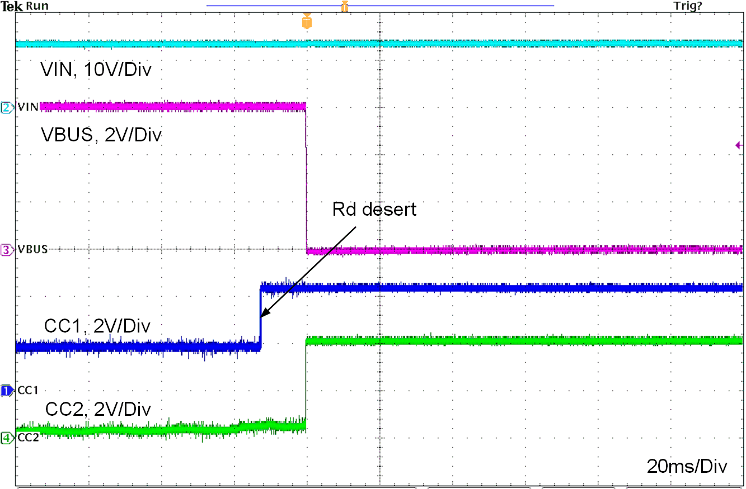Click the trigger level arrow on right edge
Image resolution: width=746 pixels, height=489 pixels.
point(739,145)
